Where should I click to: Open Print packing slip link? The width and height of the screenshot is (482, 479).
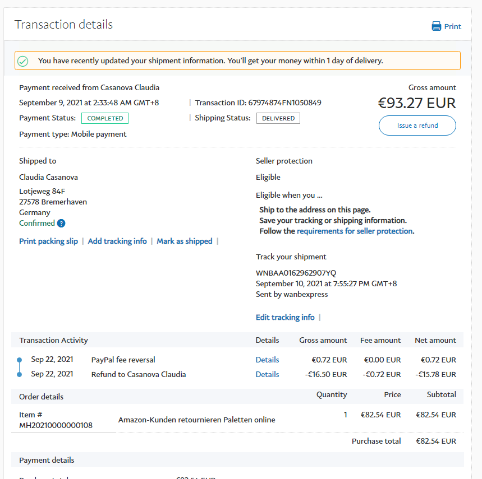(x=48, y=241)
